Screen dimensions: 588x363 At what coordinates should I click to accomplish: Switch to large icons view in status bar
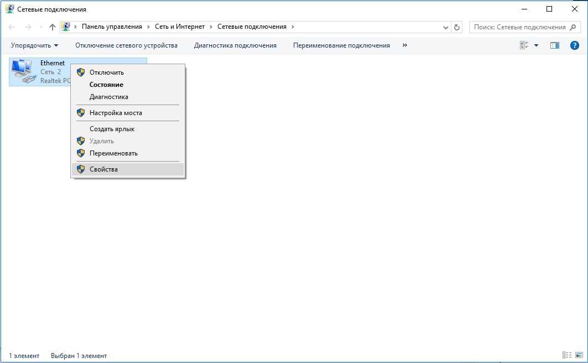(579, 355)
